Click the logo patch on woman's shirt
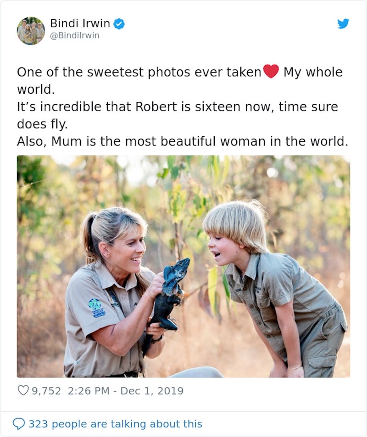367x437 pixels. (97, 307)
